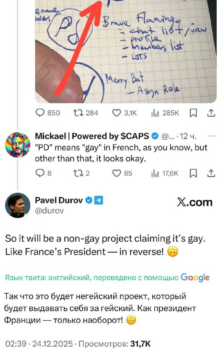Open Pavel Durov's profile picture
222x356 pixels.
tap(18, 205)
